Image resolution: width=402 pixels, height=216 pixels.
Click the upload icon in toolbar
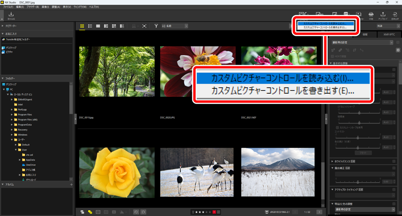(x=383, y=15)
